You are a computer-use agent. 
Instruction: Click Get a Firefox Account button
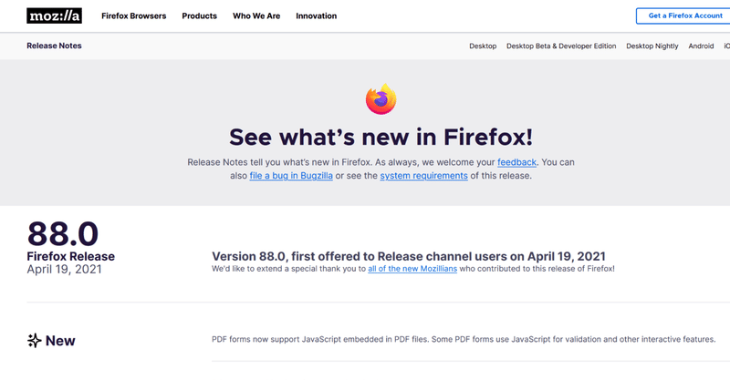point(683,15)
